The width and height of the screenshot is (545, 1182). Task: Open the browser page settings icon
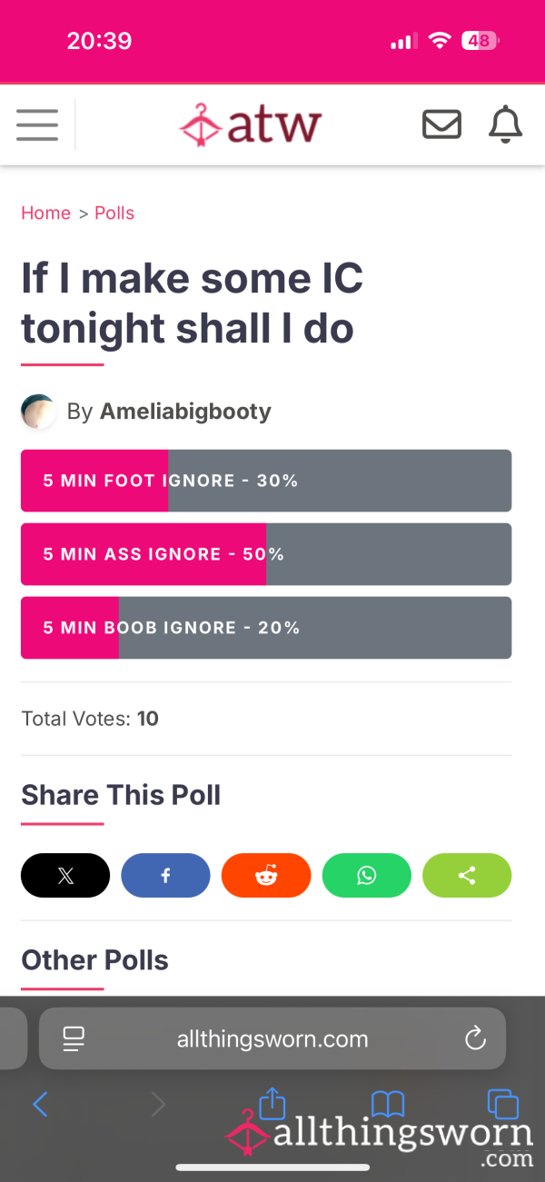pos(74,1038)
